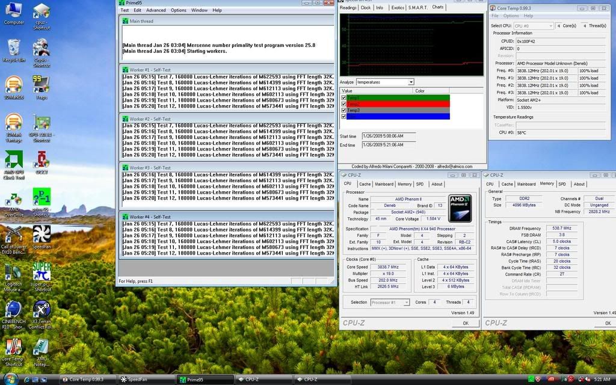Open the File menu in Core Temp

[495, 16]
